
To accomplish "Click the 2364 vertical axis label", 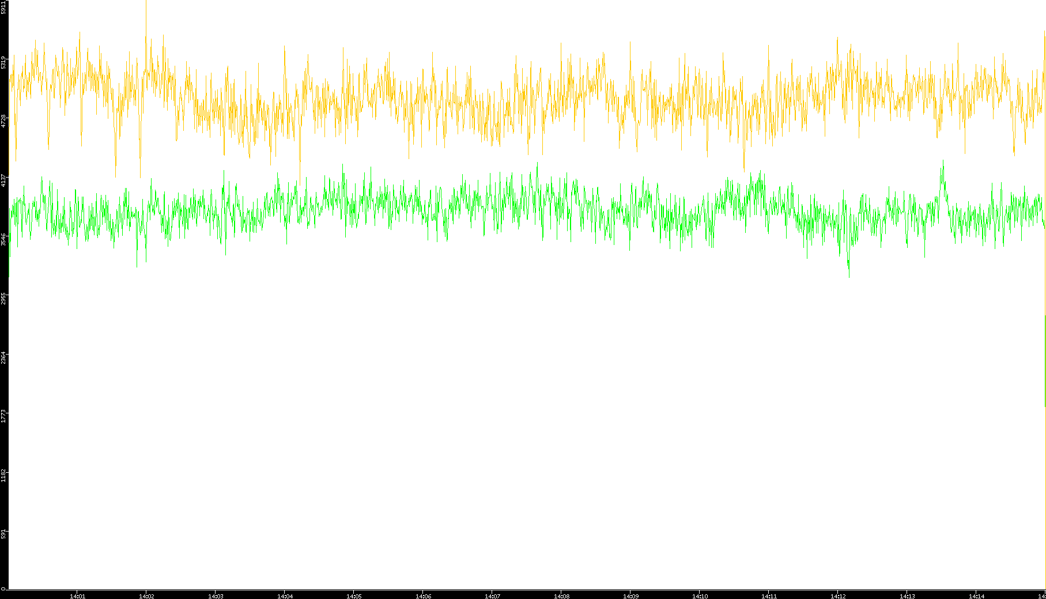I will point(3,358).
